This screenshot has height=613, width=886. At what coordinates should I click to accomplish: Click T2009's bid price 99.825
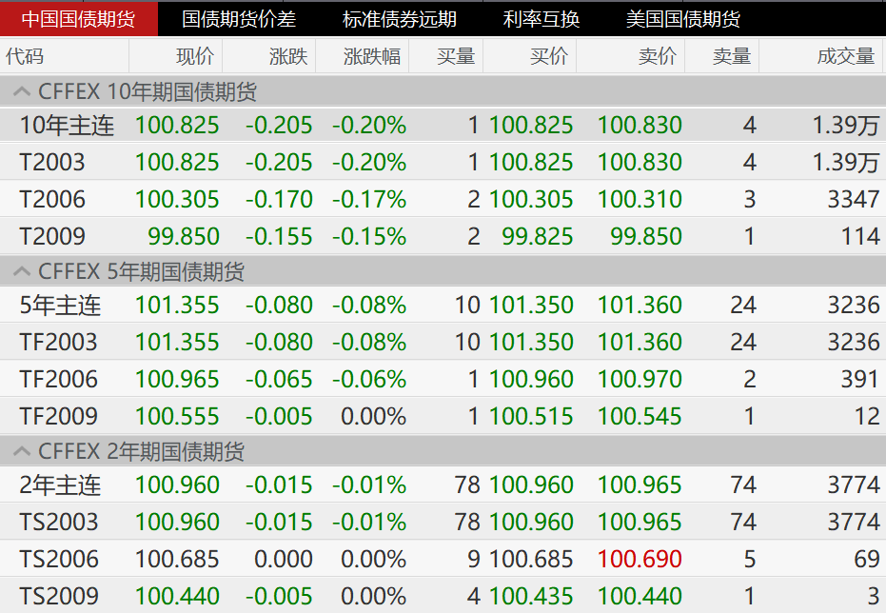tap(538, 236)
